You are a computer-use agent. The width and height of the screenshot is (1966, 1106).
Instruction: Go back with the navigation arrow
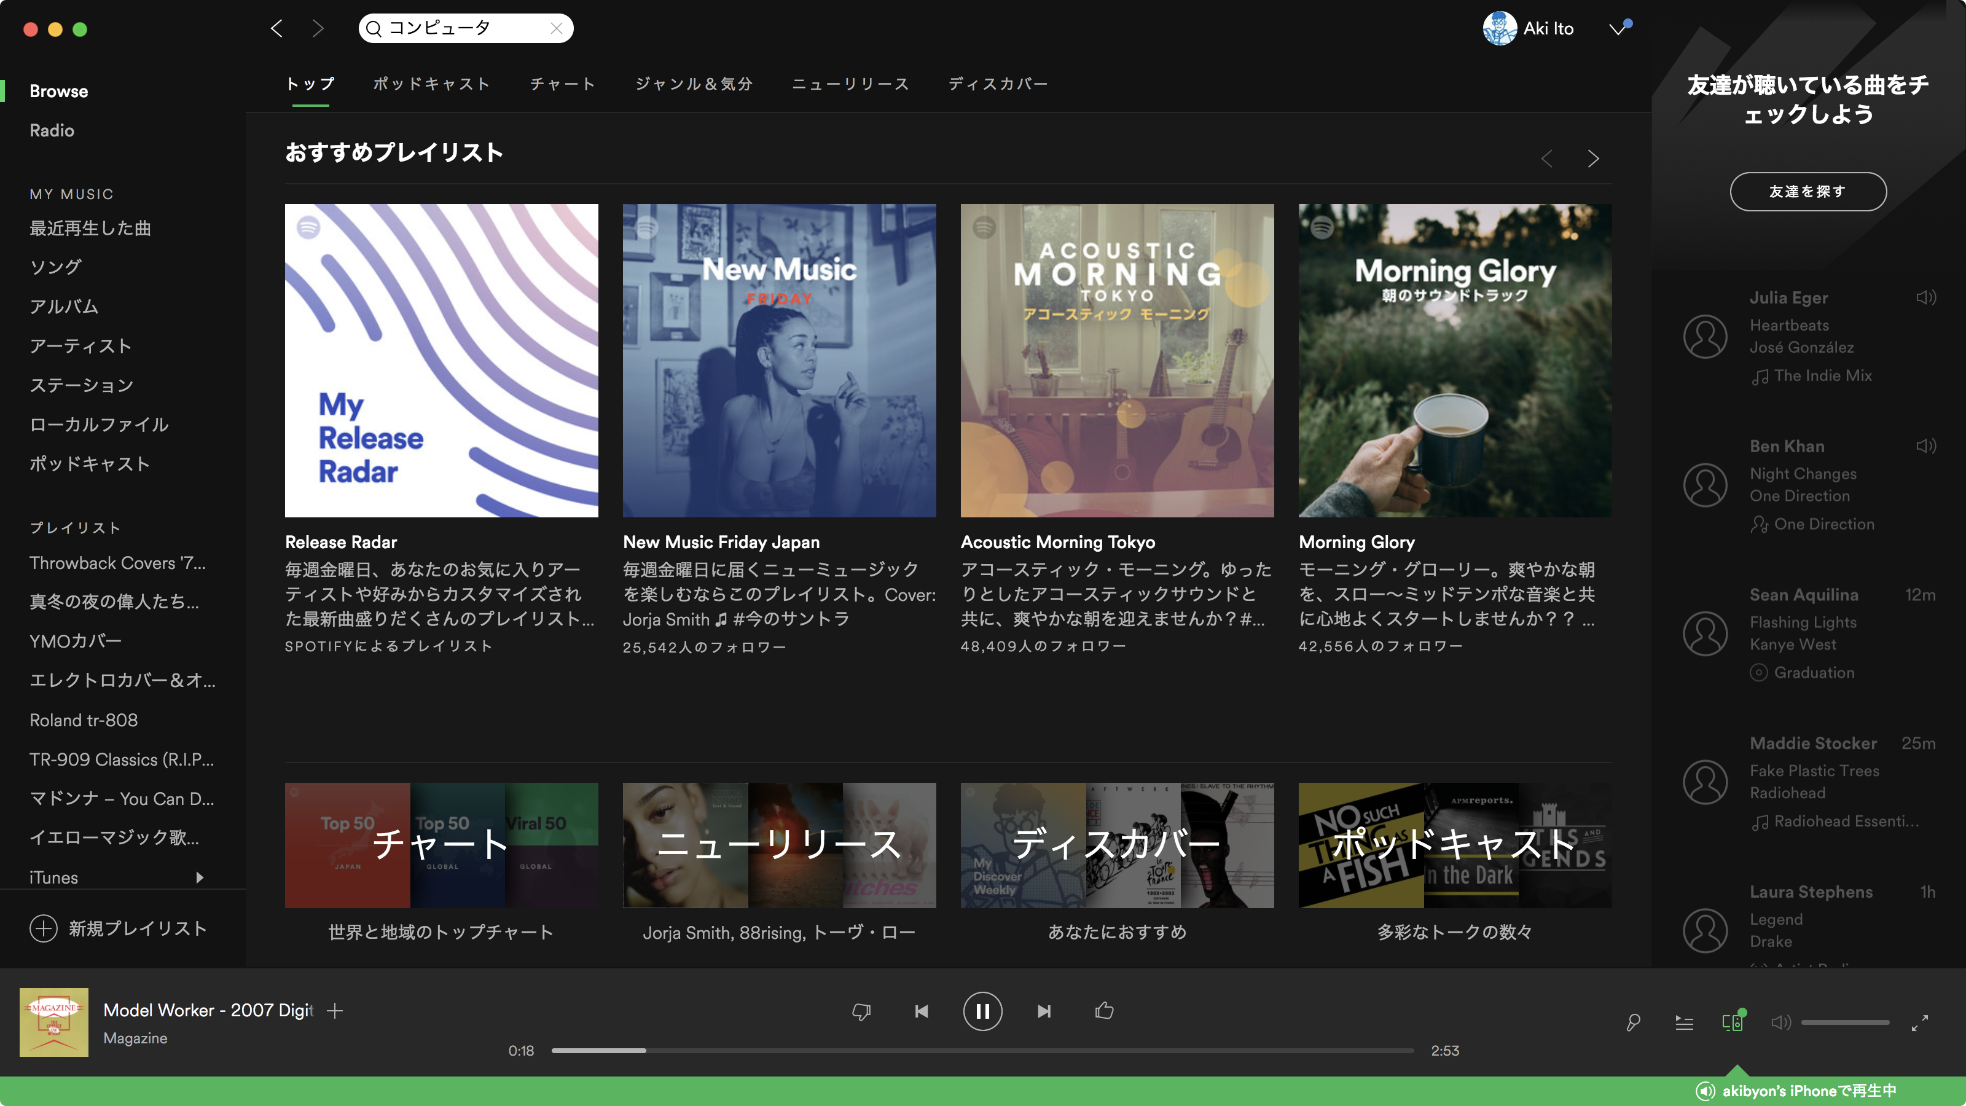pyautogui.click(x=277, y=28)
